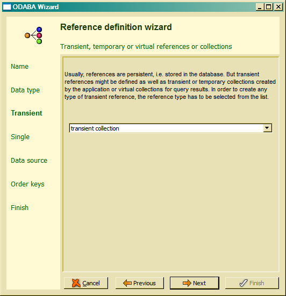Open the Single step in sidebar

coord(20,137)
